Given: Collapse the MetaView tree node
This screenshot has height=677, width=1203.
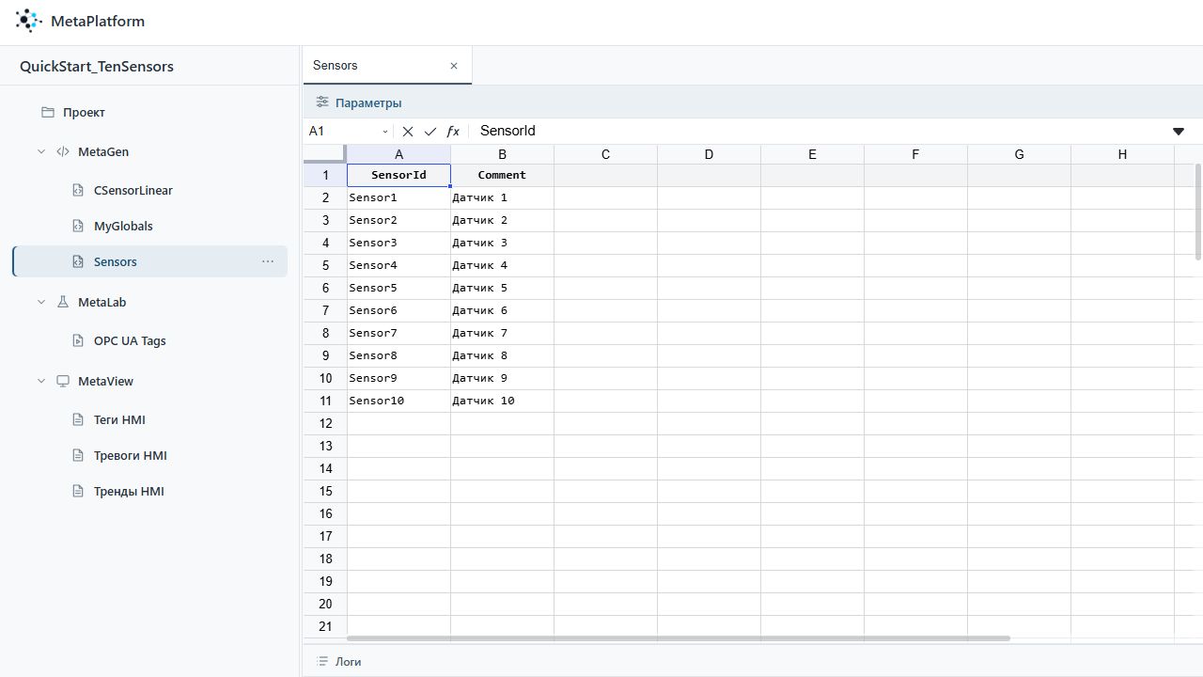Looking at the screenshot, I should [41, 381].
